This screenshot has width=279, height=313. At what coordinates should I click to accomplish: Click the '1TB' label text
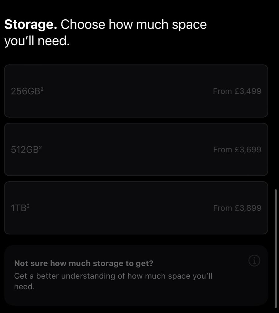[19, 208]
